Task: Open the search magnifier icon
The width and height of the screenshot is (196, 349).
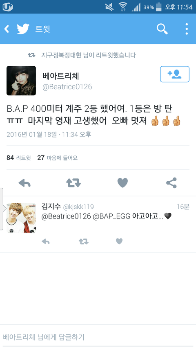Action: [162, 29]
